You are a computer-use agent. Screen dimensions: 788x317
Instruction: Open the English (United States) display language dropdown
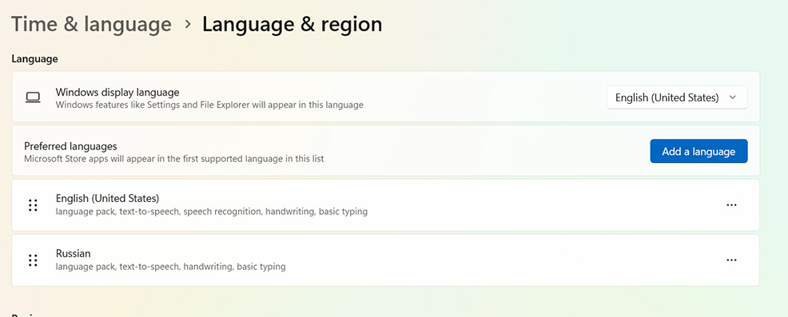coord(677,97)
